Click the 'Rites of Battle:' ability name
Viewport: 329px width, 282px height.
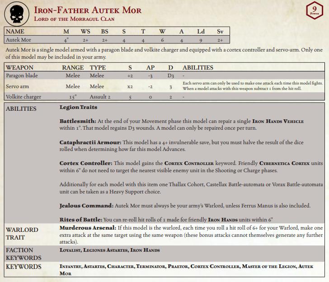click(81, 220)
